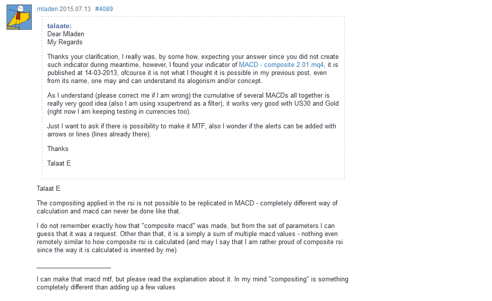Click the "The compositing applied in the rsi" sentence

tap(101, 203)
